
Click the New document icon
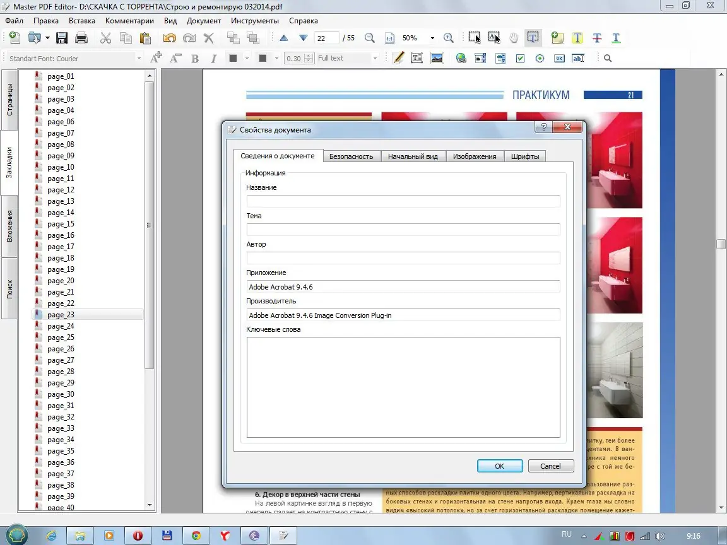[15, 38]
